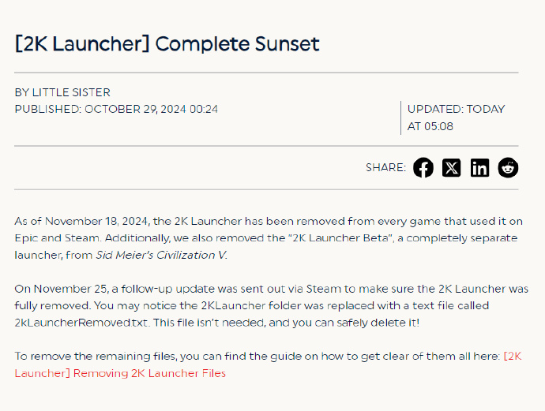Screen dimensions: 545x411
Task: Share the article on X
Action: tap(451, 167)
